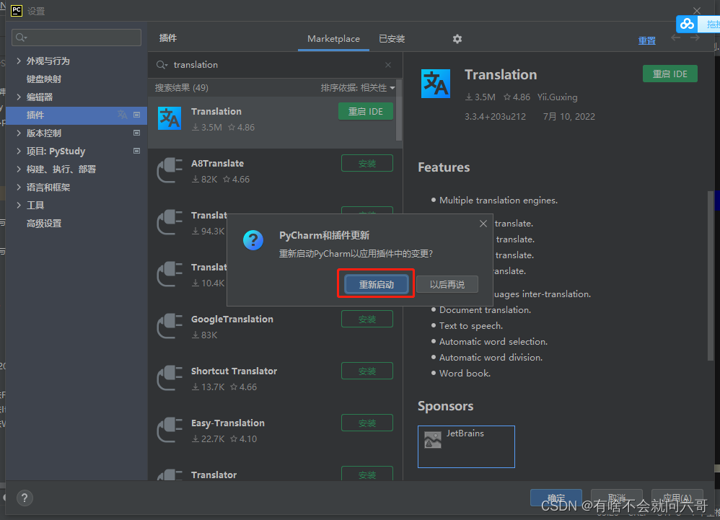Image resolution: width=720 pixels, height=520 pixels.
Task: Click the plugin search field with translation
Action: point(276,65)
